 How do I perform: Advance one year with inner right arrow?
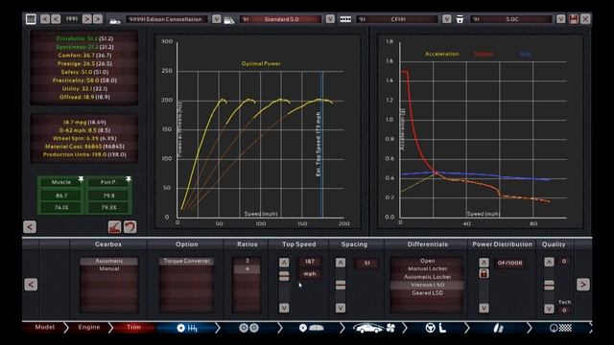(x=87, y=19)
